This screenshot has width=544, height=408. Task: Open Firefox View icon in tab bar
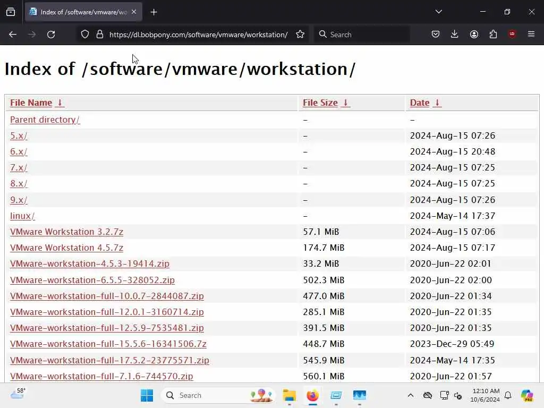click(x=11, y=12)
